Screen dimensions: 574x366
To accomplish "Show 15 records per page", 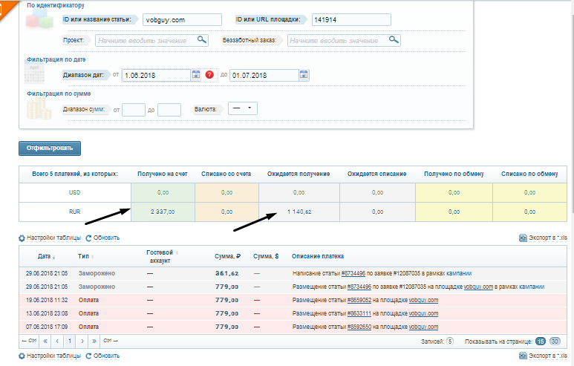I will 541,342.
